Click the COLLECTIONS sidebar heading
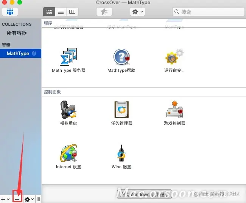The image size is (246, 203). [17, 24]
